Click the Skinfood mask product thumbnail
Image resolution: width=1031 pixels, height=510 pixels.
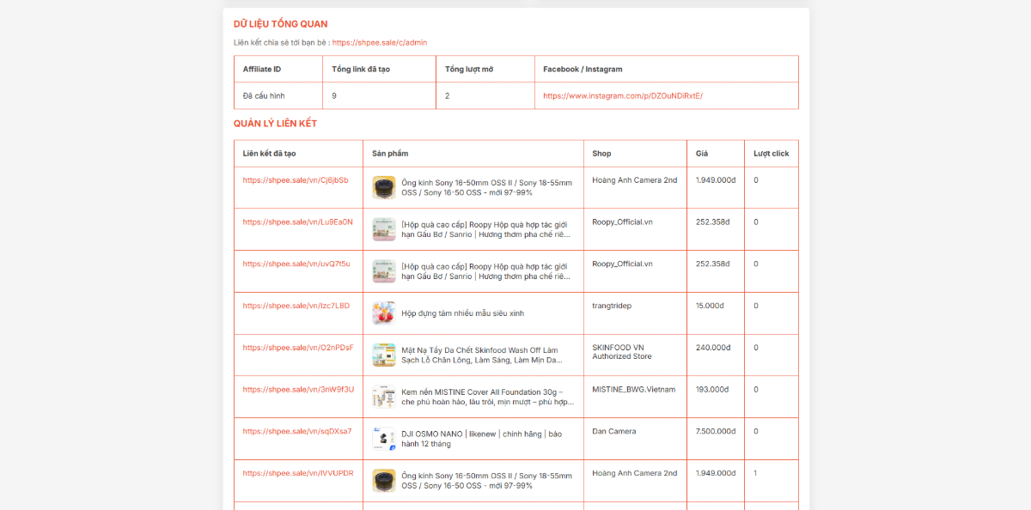coord(384,355)
